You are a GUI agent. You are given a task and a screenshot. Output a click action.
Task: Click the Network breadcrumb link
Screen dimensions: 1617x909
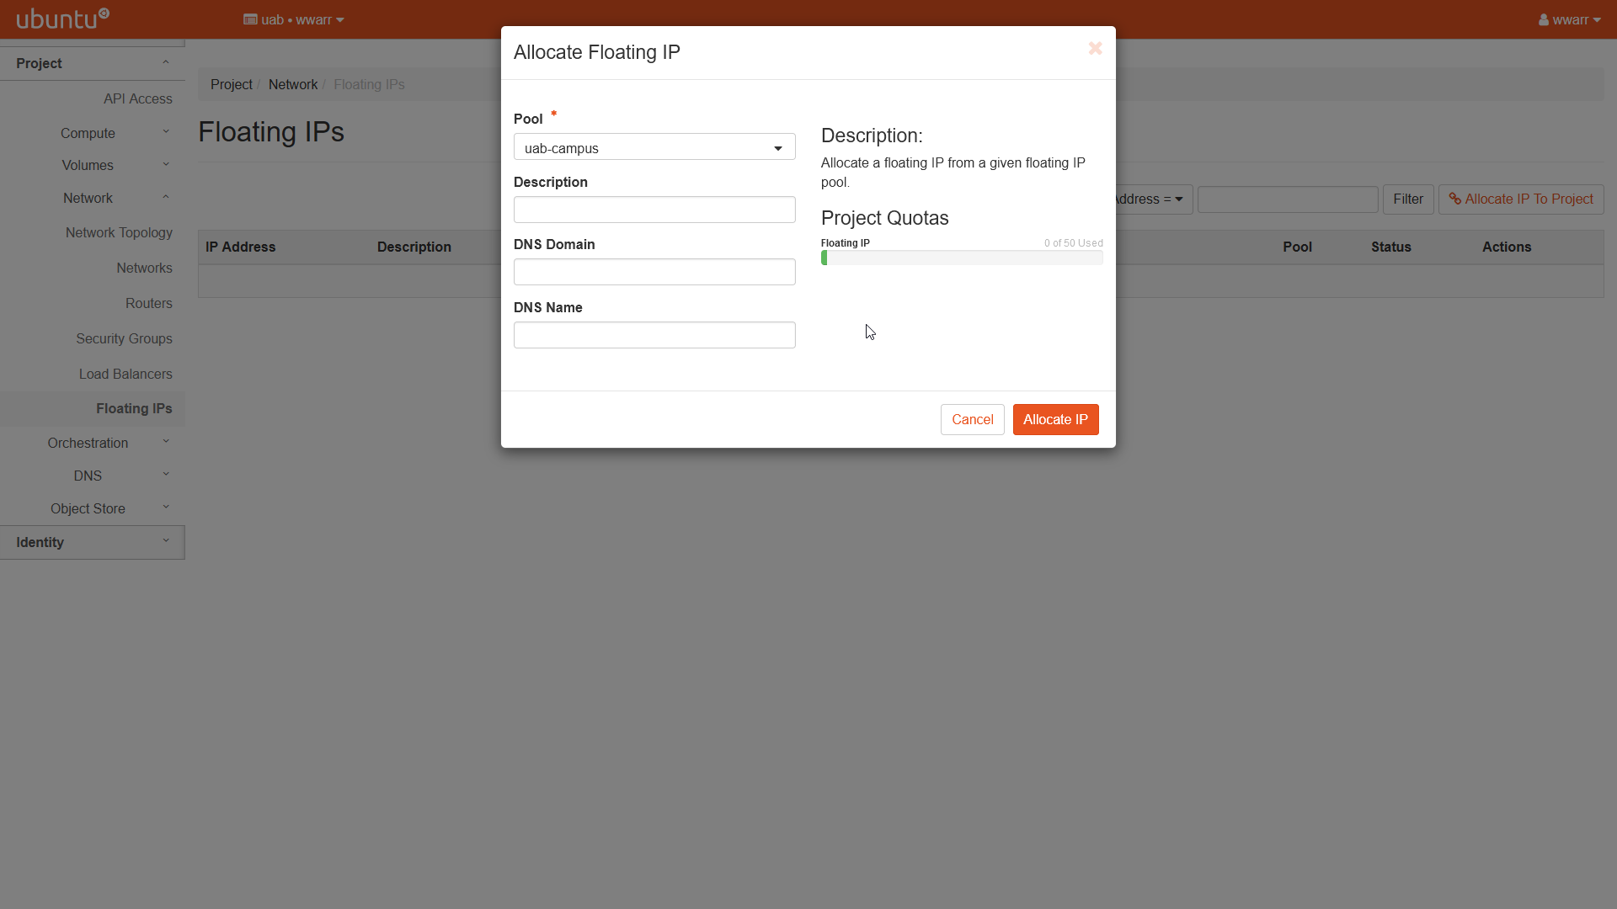coord(293,84)
